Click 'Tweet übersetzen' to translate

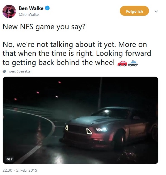click(20, 71)
